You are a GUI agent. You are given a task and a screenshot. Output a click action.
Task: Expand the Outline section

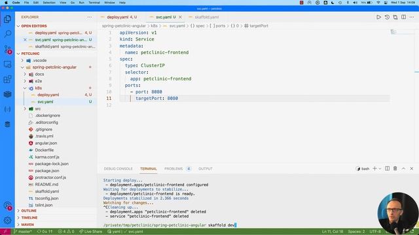coord(29,211)
